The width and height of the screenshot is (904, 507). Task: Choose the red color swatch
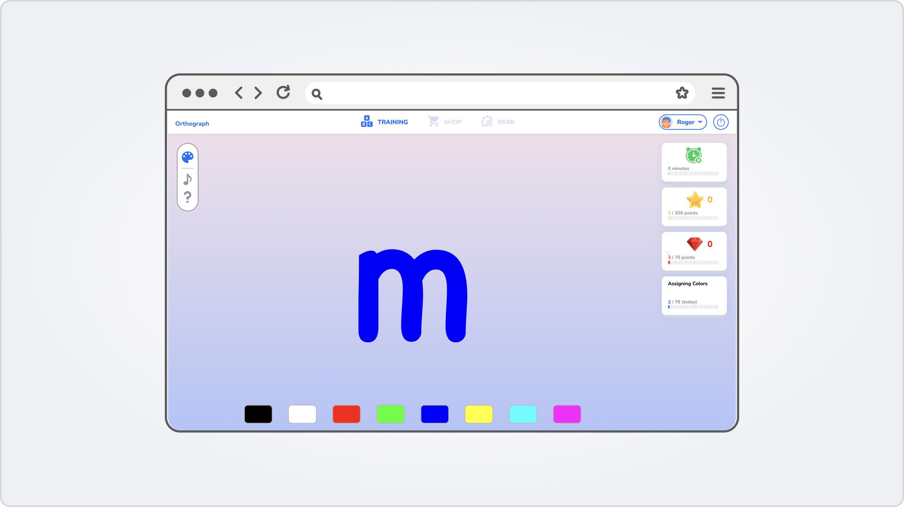346,414
